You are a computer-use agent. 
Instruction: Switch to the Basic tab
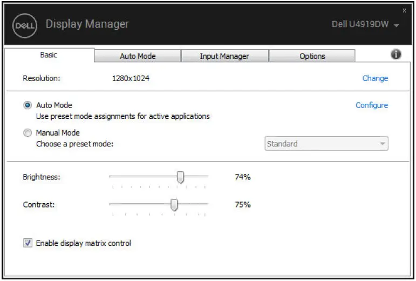(x=49, y=55)
